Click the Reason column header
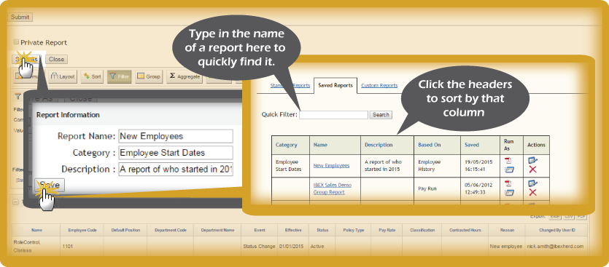Screen dimensions: 609x267 [507, 230]
